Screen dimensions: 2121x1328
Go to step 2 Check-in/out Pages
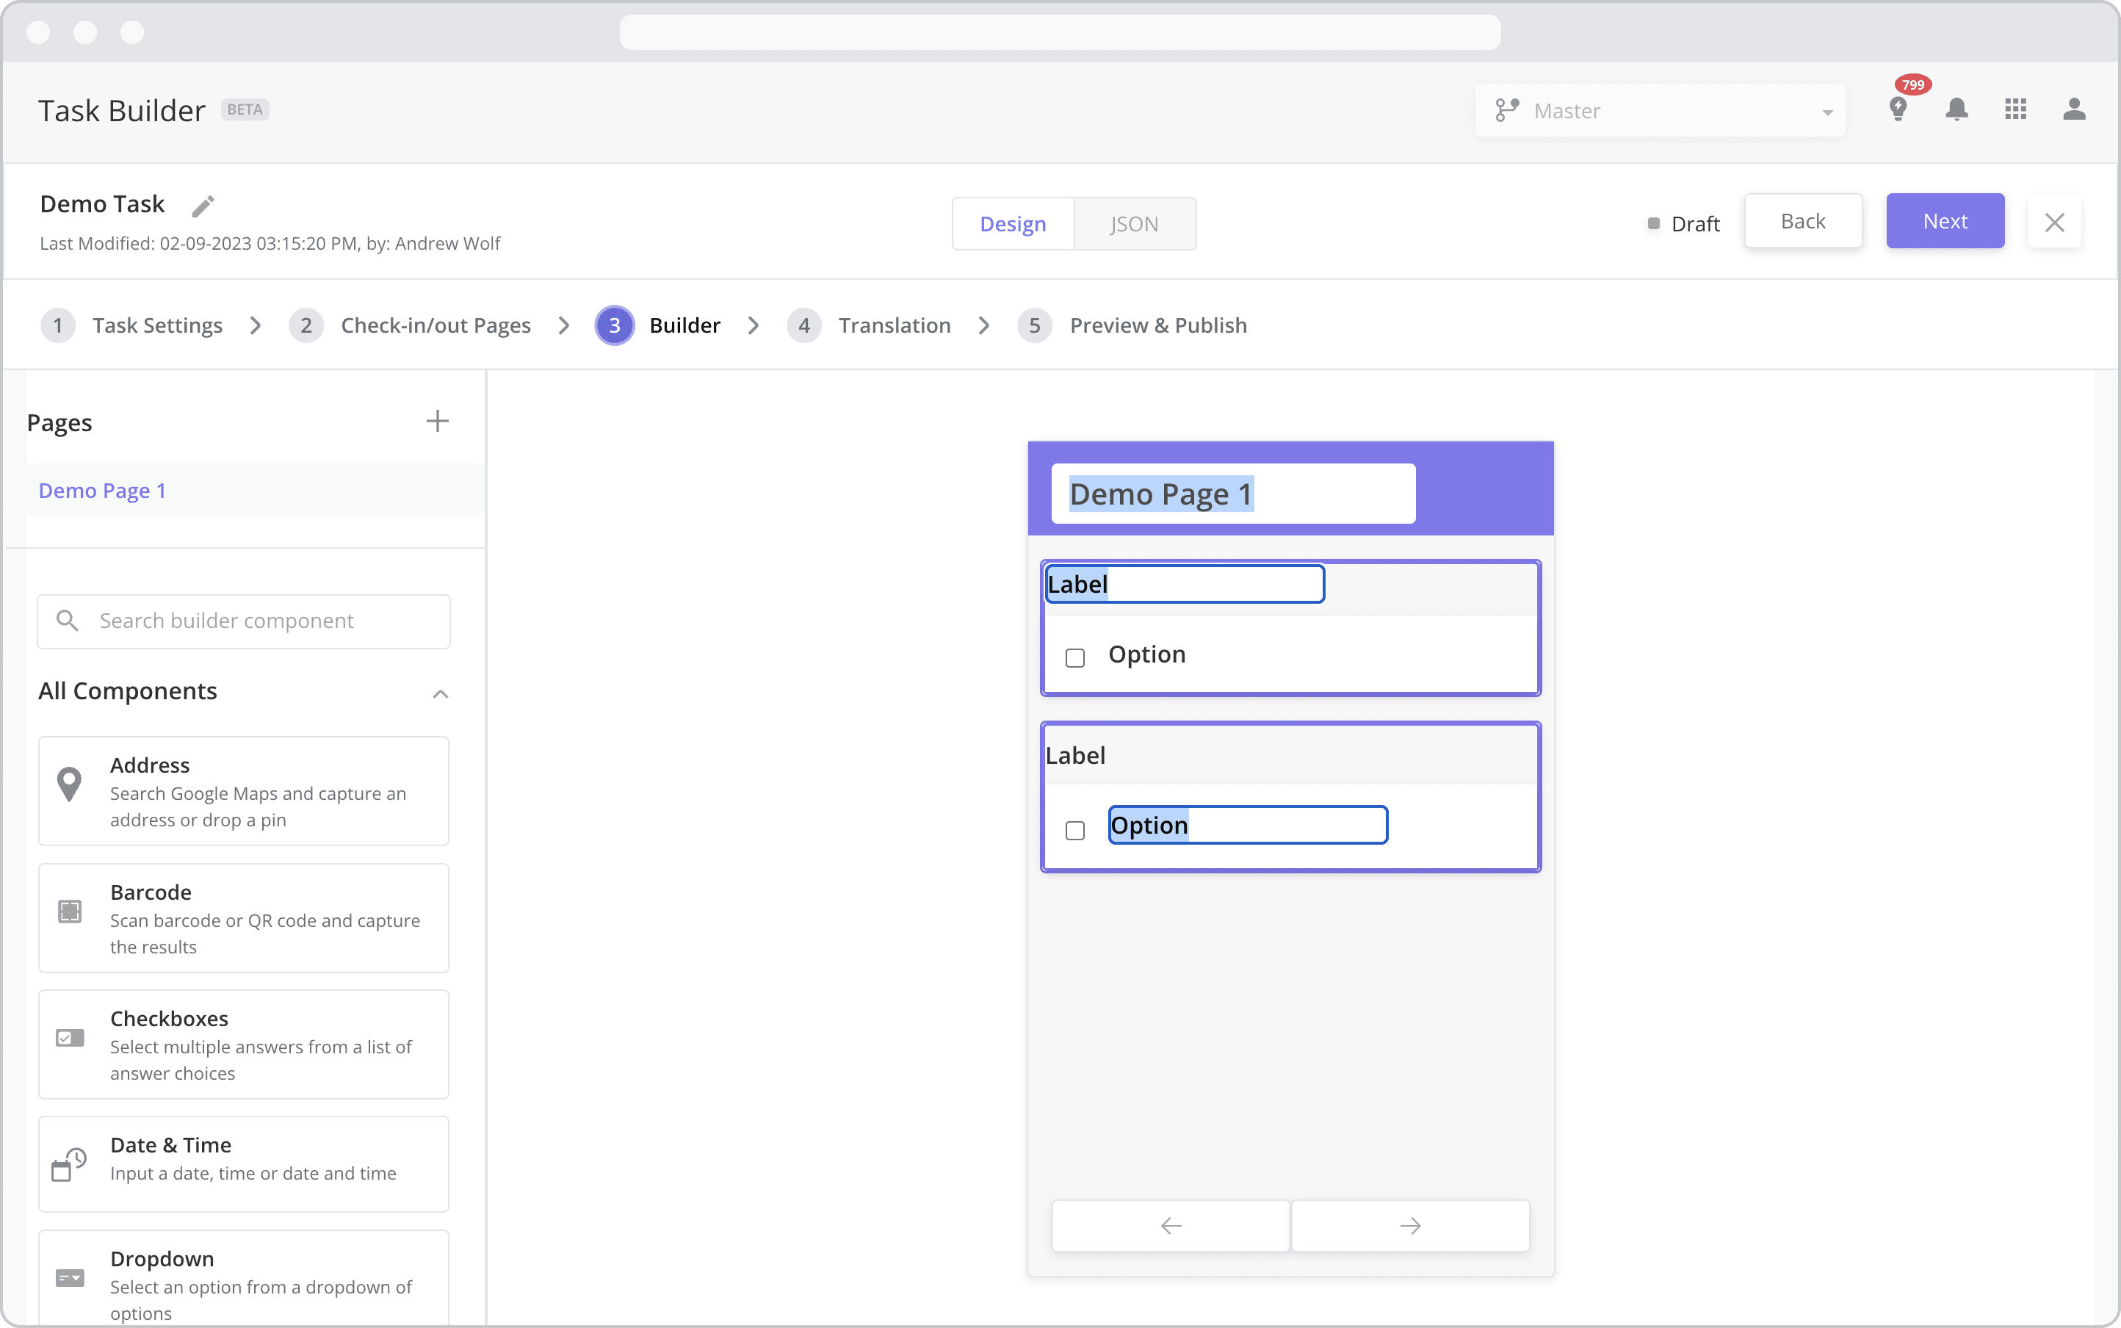[x=410, y=326]
